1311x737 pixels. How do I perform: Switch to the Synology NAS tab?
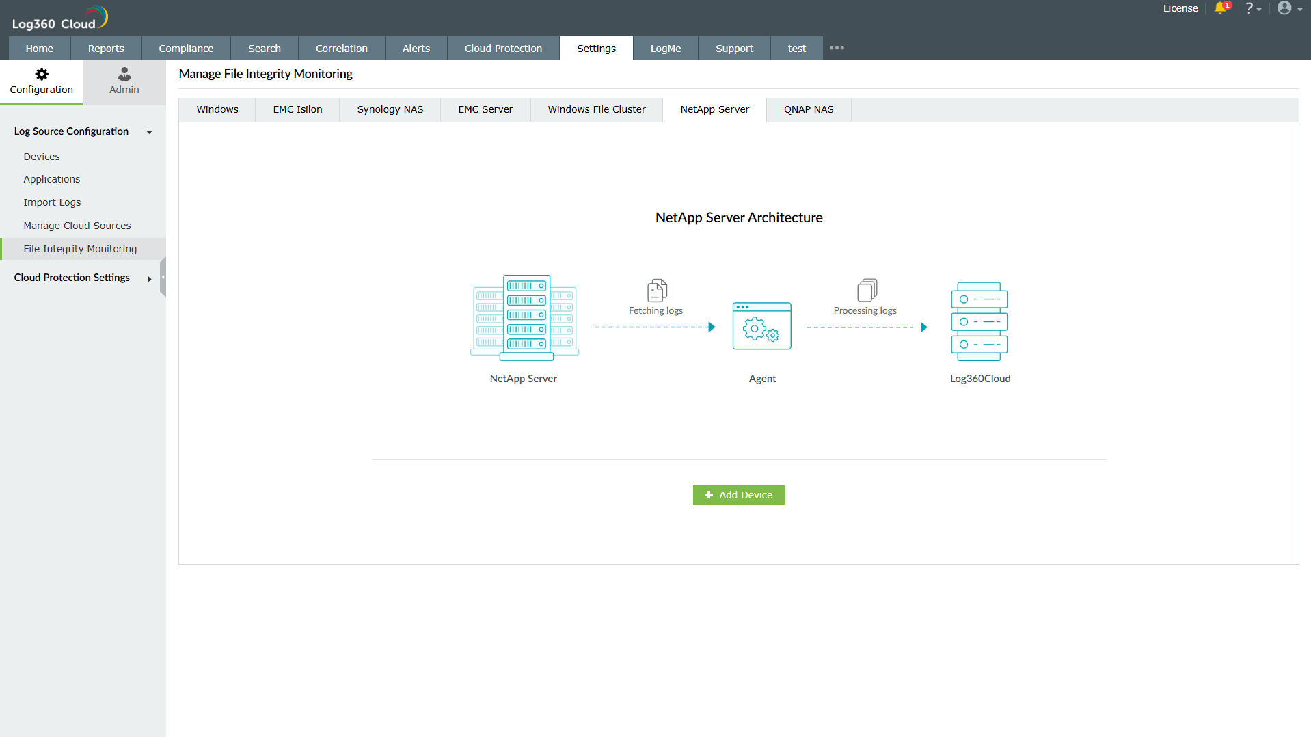tap(390, 109)
